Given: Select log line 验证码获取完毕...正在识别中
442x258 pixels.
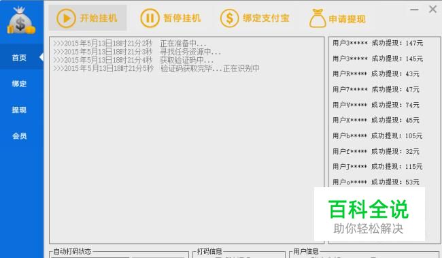Looking at the screenshot, I should [x=156, y=69].
